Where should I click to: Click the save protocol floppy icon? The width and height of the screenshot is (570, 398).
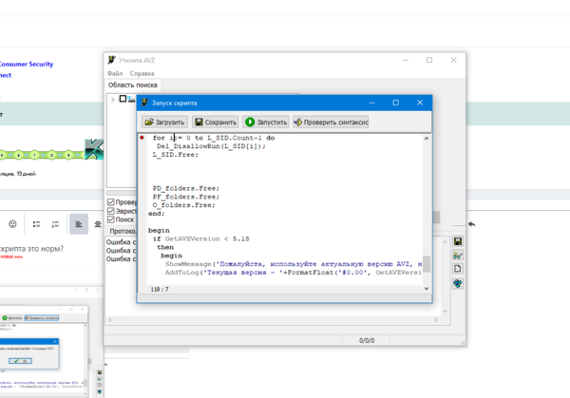click(x=458, y=241)
